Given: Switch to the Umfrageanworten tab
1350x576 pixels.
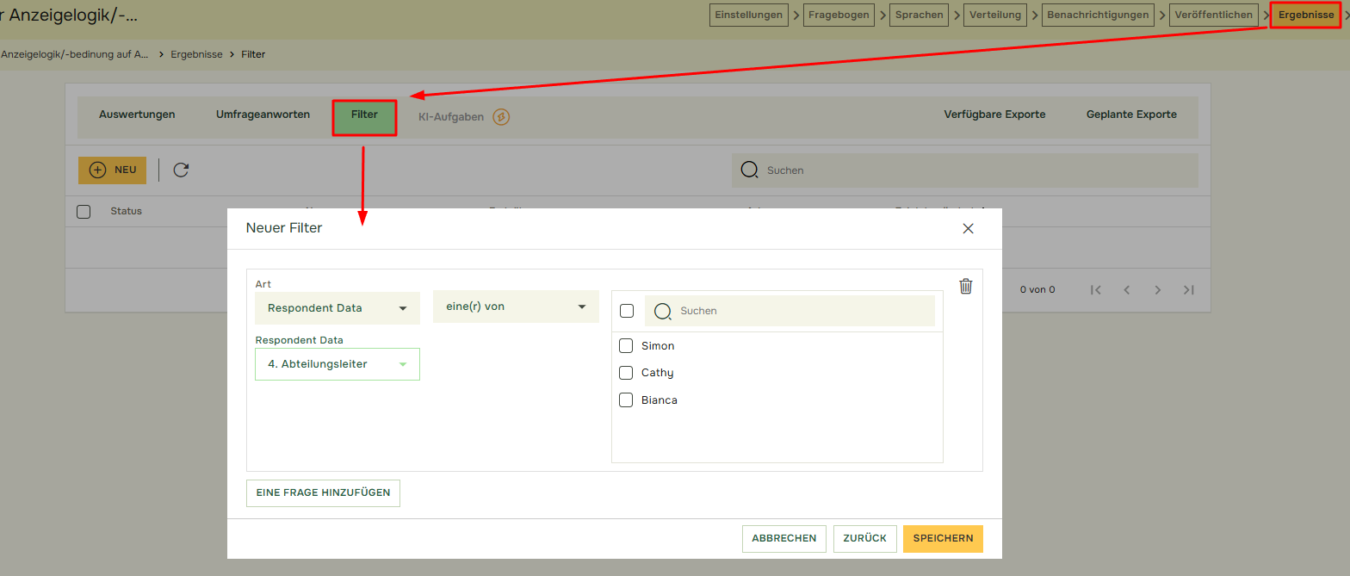Looking at the screenshot, I should (x=263, y=115).
